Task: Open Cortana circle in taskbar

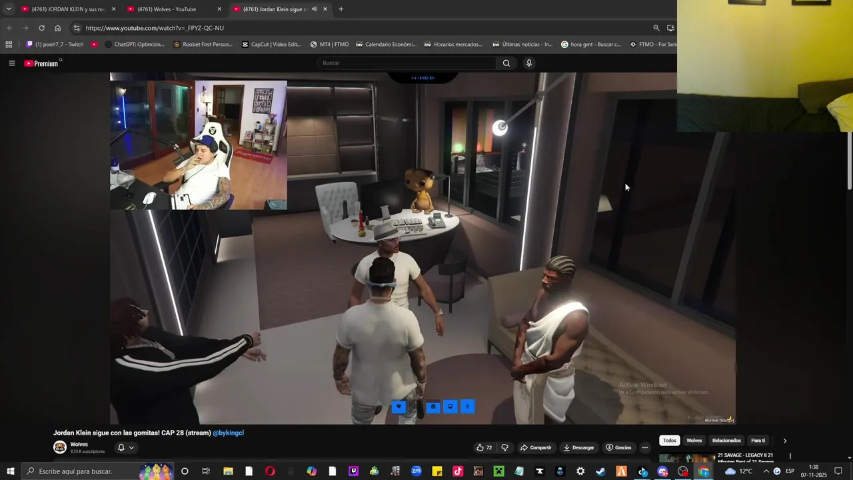Action: pyautogui.click(x=185, y=471)
